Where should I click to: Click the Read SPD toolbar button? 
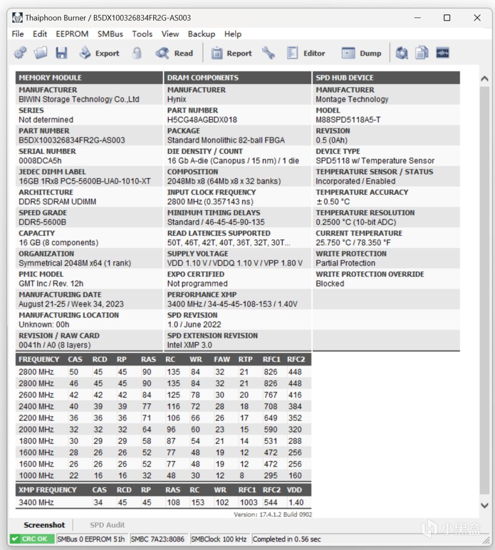174,53
